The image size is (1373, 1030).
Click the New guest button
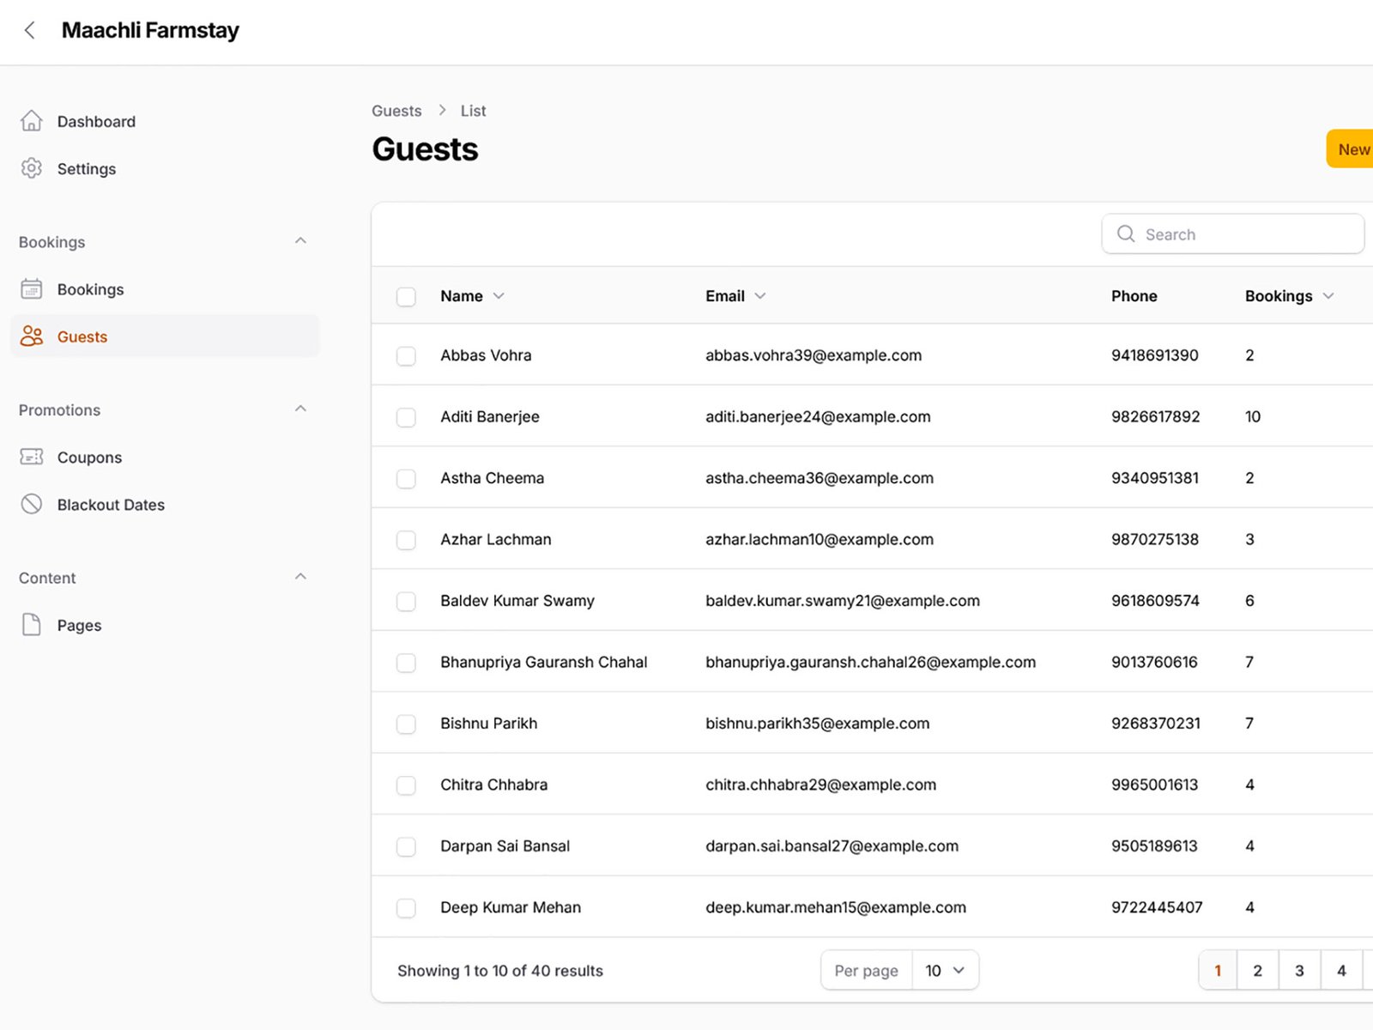(x=1351, y=149)
